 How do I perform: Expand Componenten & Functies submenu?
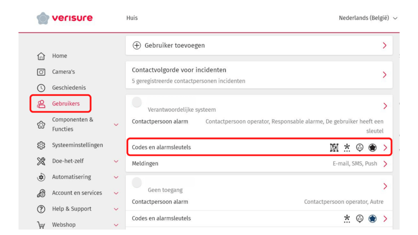[x=116, y=124]
